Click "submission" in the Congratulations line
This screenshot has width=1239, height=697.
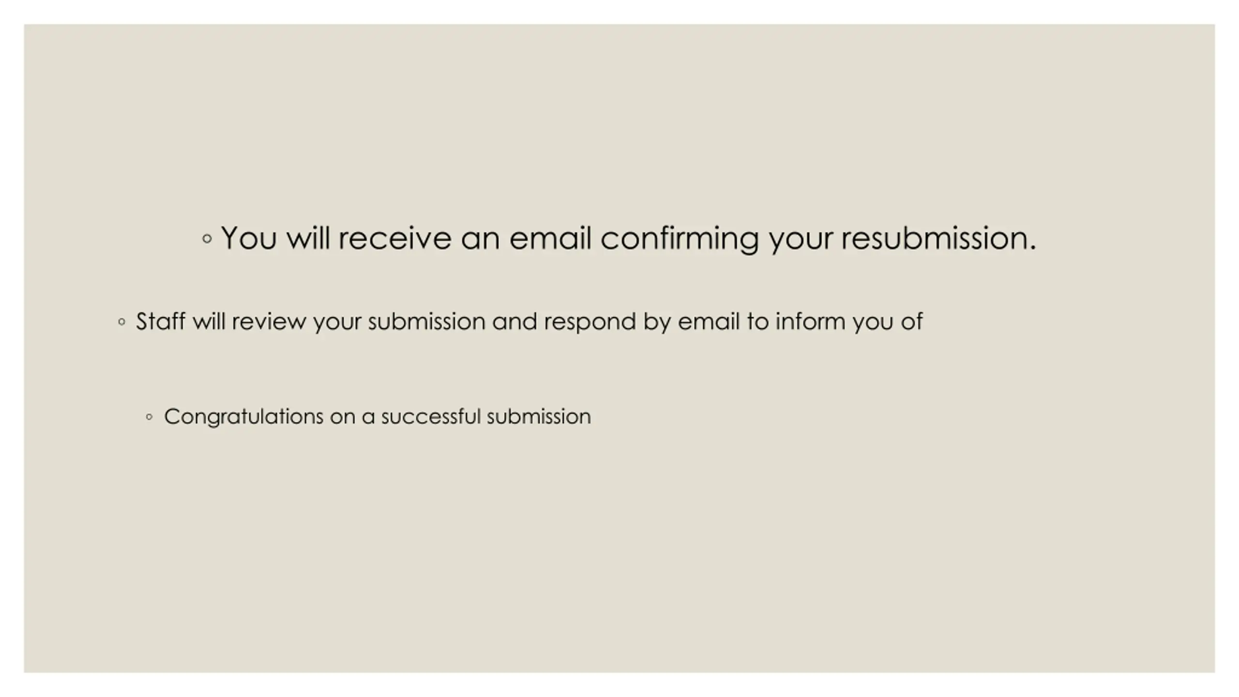click(x=539, y=417)
